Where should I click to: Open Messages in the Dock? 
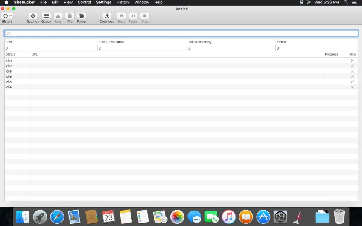click(x=194, y=217)
